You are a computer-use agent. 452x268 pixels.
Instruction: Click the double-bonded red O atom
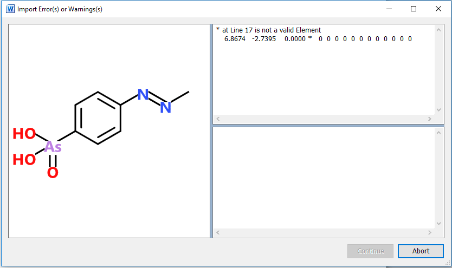[53, 173]
